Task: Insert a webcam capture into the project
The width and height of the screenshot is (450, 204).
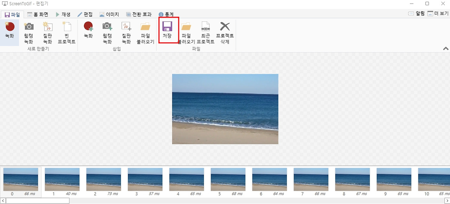Action: pyautogui.click(x=107, y=32)
